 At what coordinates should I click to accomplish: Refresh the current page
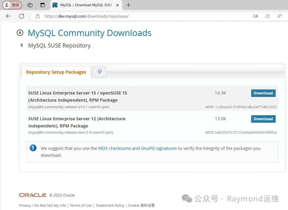click(x=22, y=16)
